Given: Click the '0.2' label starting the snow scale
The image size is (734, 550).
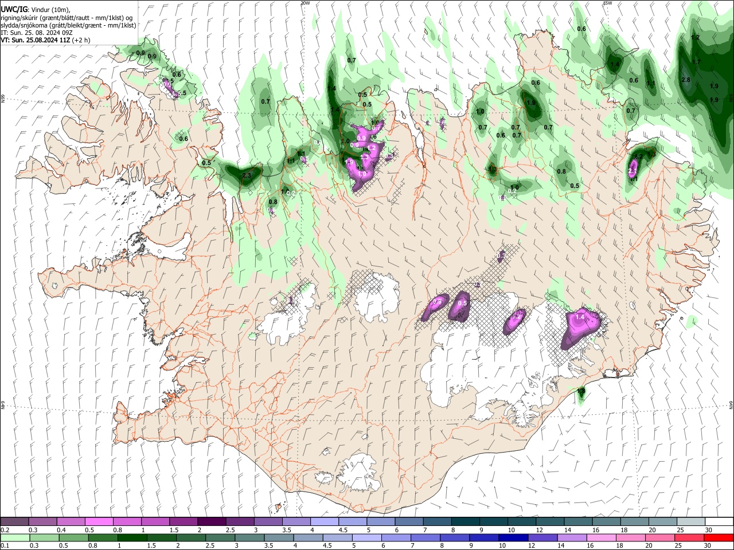Looking at the screenshot, I should pos(6,530).
